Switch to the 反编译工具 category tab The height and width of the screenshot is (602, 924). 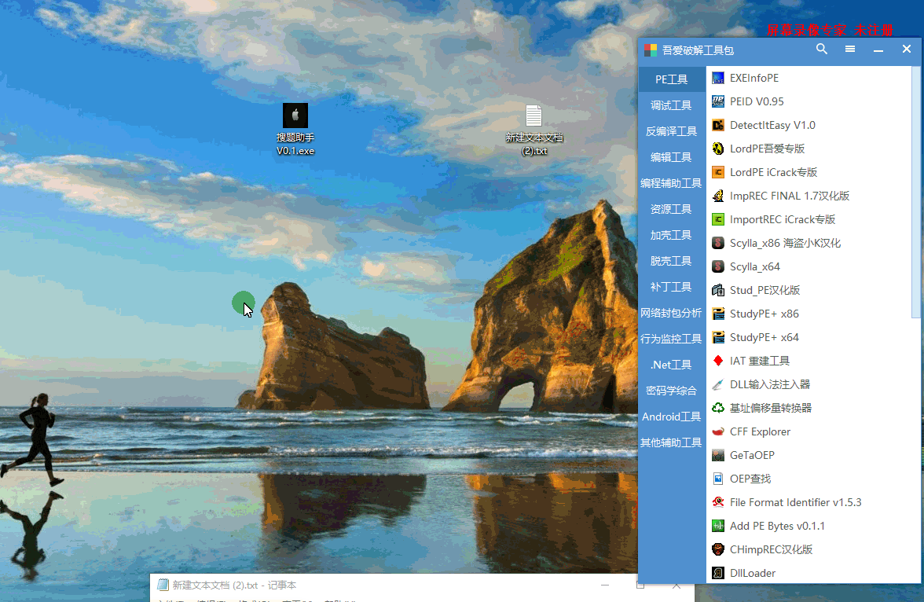pos(671,131)
